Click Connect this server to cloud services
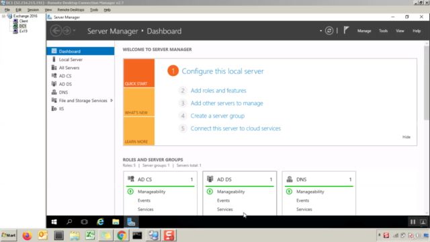The image size is (430, 242). pyautogui.click(x=236, y=128)
